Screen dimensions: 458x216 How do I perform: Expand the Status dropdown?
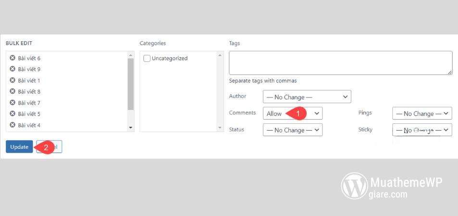pos(292,130)
